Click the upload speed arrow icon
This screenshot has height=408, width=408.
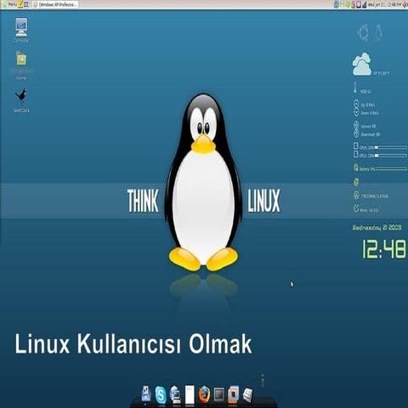356,104
